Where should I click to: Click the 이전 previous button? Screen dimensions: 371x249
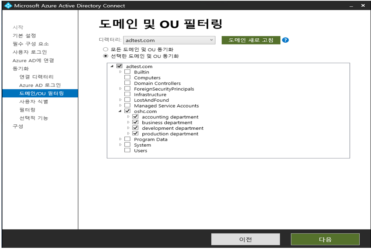click(246, 239)
